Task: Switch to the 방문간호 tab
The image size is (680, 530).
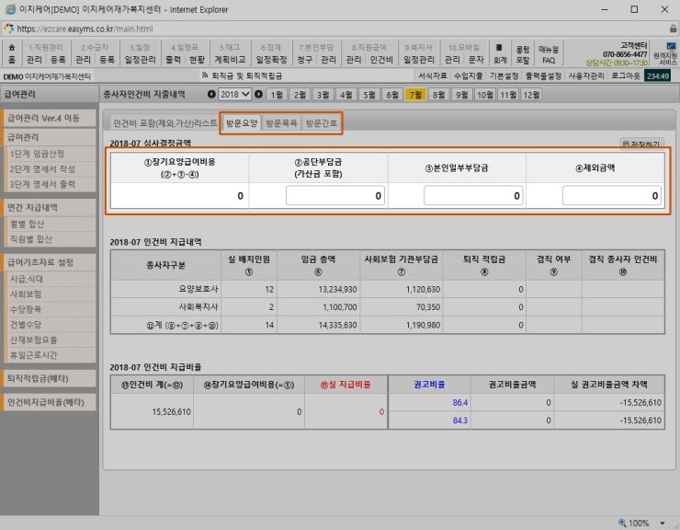Action: click(322, 123)
